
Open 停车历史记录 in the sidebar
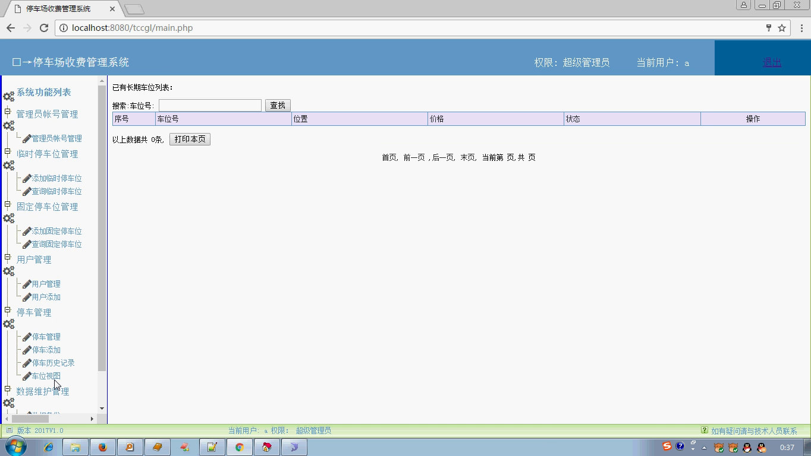[x=54, y=363]
